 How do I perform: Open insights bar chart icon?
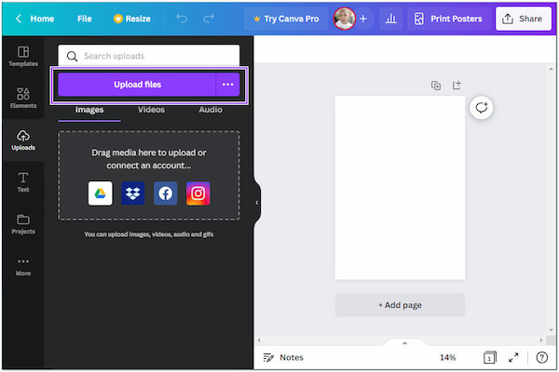pyautogui.click(x=391, y=19)
